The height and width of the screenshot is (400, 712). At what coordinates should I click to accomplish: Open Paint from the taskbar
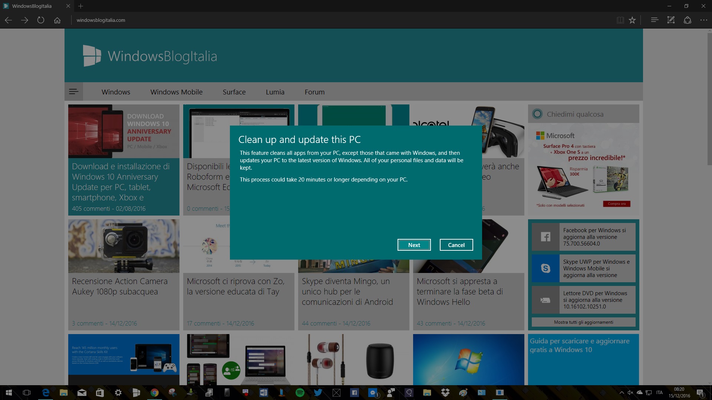[464, 393]
